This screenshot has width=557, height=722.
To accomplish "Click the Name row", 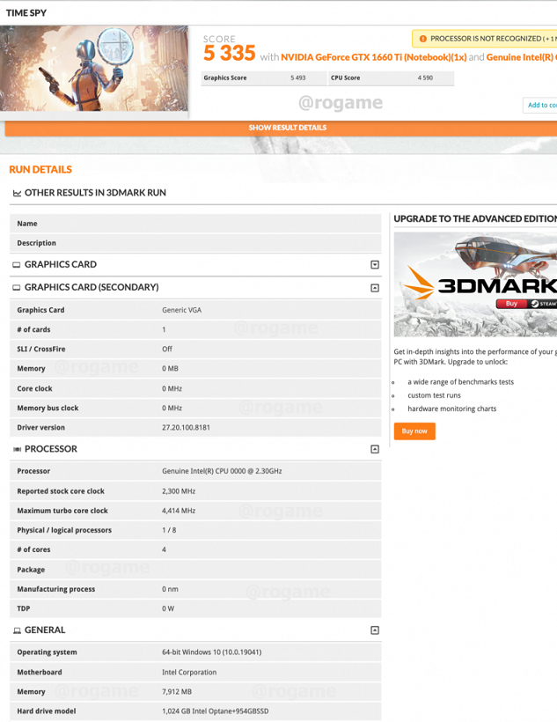I will click(195, 224).
